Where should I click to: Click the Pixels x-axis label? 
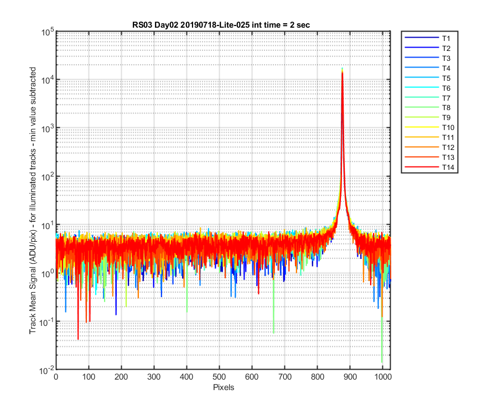[x=224, y=387]
